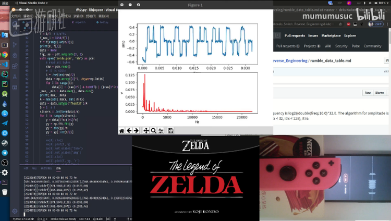Viewport: 391px width, 221px height.
Task: Switch to the repository Projects tab
Action: (311, 46)
